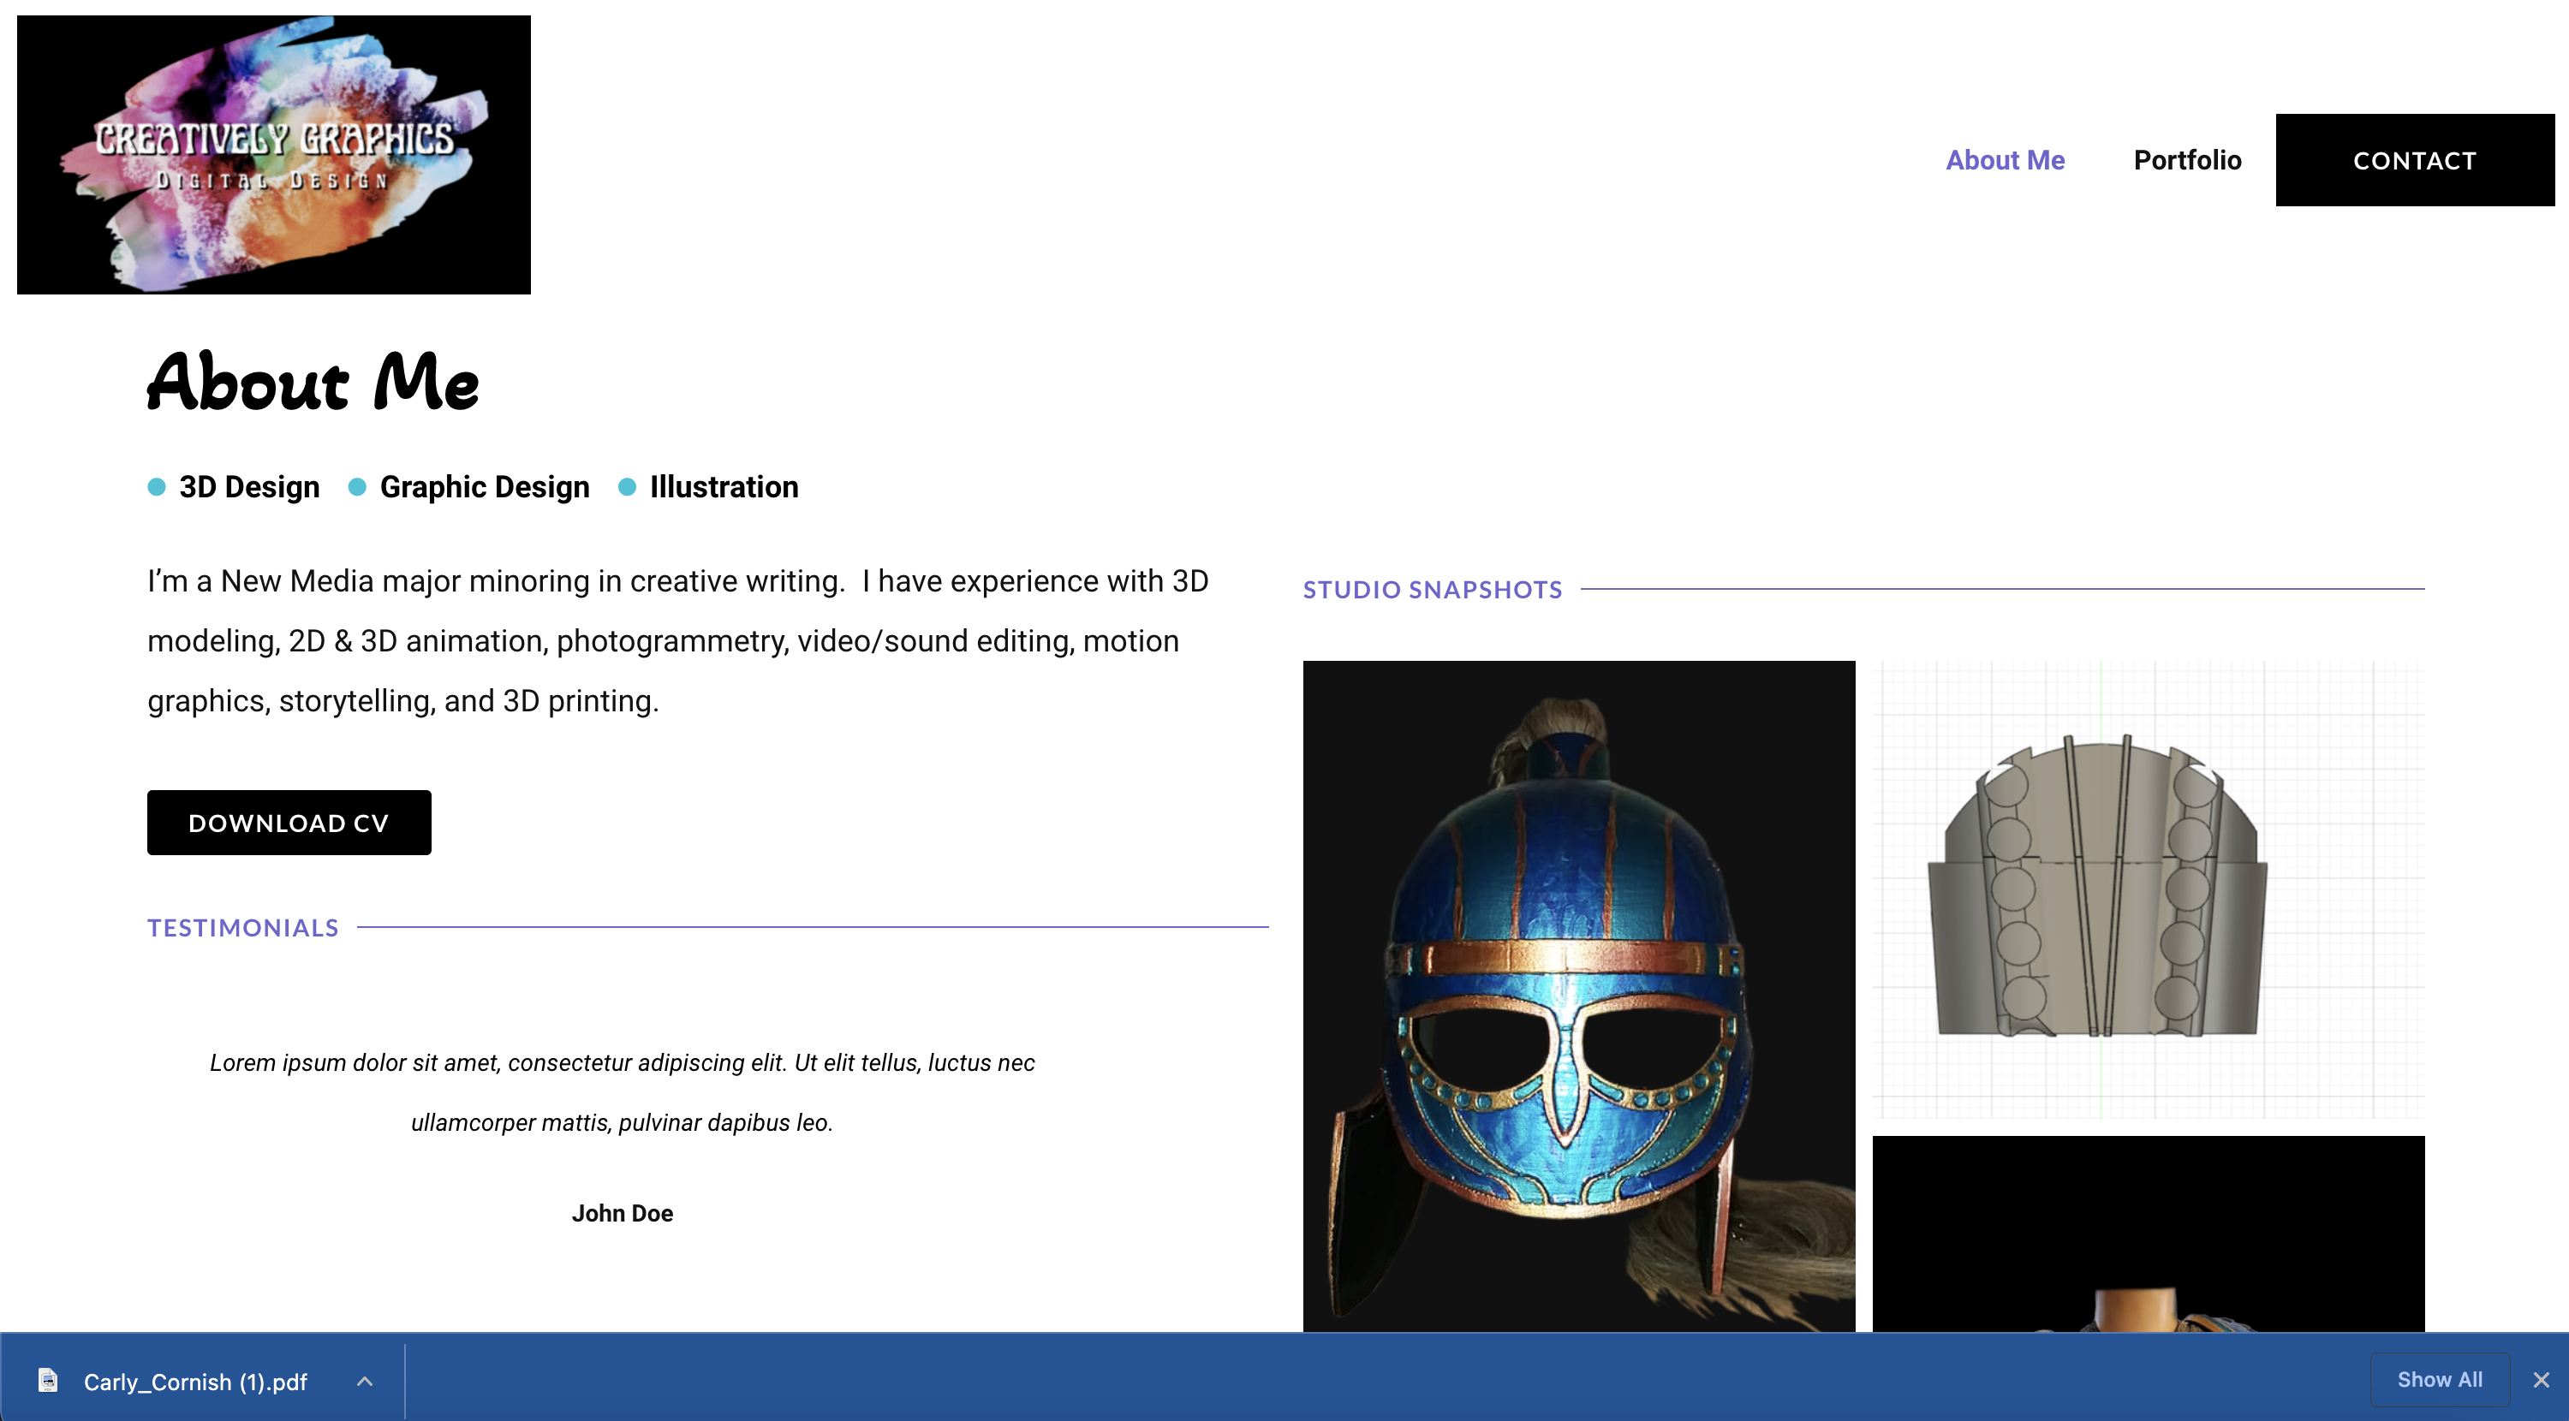Click the PDF file icon in downloads bar

pos(47,1380)
